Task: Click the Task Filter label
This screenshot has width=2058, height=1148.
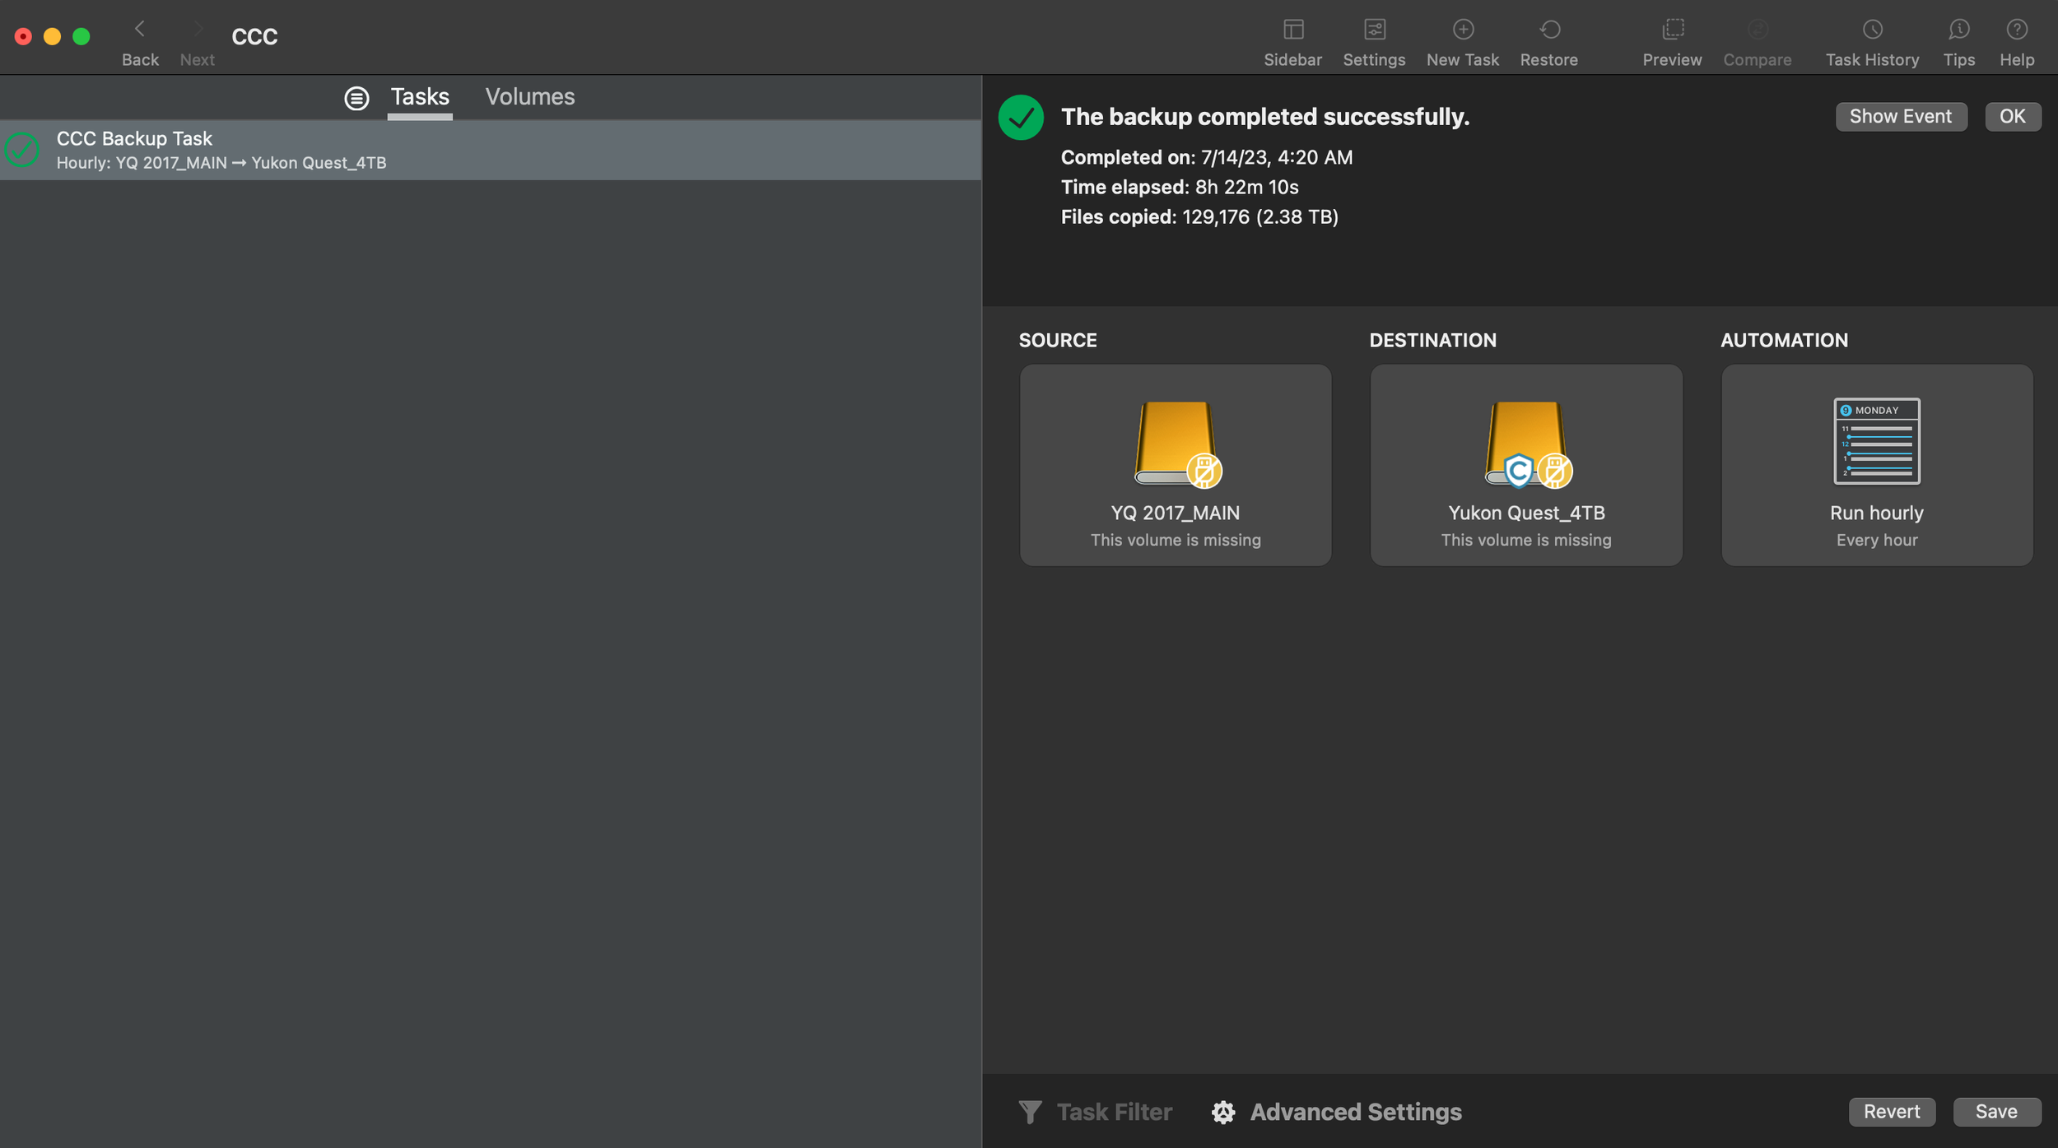Action: 1115,1112
